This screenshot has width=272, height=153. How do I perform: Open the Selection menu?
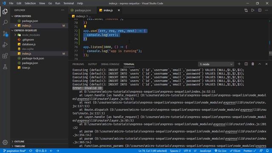pyautogui.click(x=30, y=3)
